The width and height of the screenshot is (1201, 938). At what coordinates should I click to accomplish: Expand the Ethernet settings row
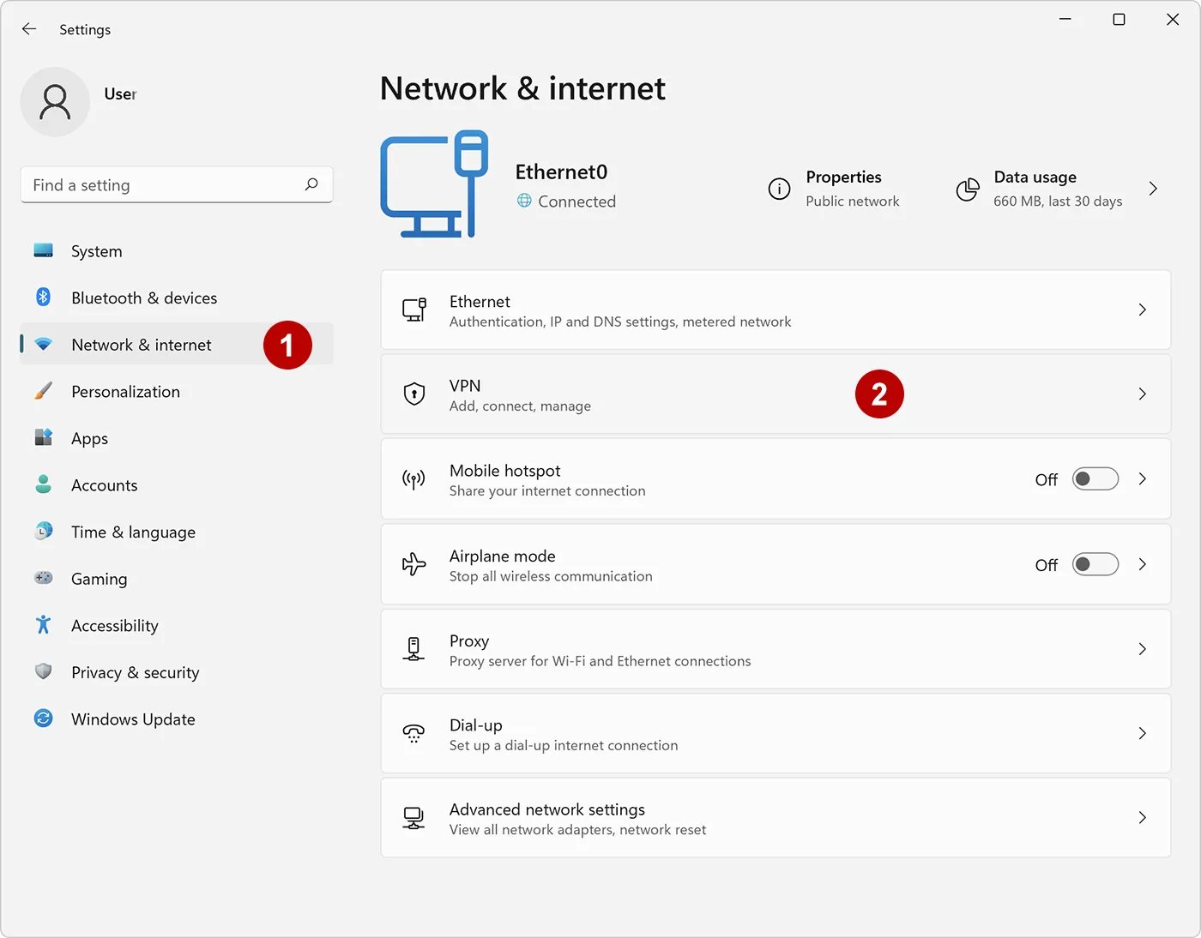click(x=1142, y=310)
